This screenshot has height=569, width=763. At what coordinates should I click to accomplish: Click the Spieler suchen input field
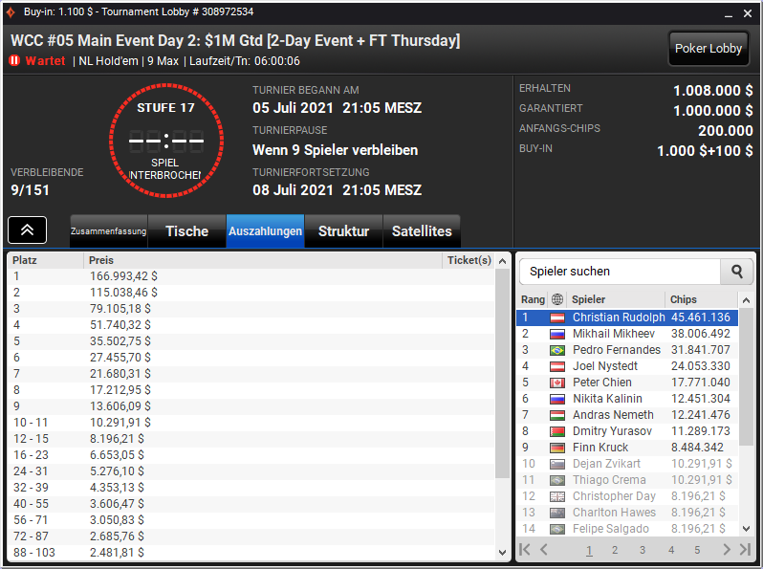[x=620, y=272]
